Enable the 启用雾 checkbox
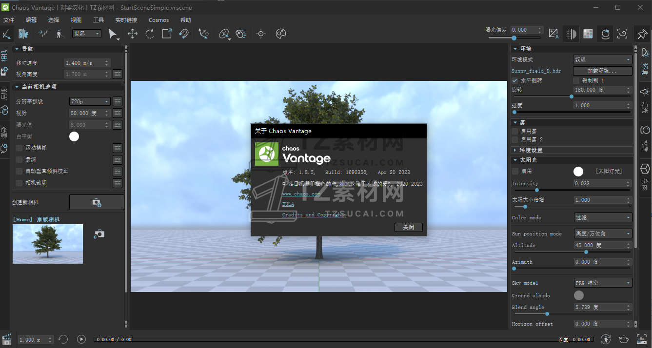Screen dimensions: 652x348 [x=515, y=131]
